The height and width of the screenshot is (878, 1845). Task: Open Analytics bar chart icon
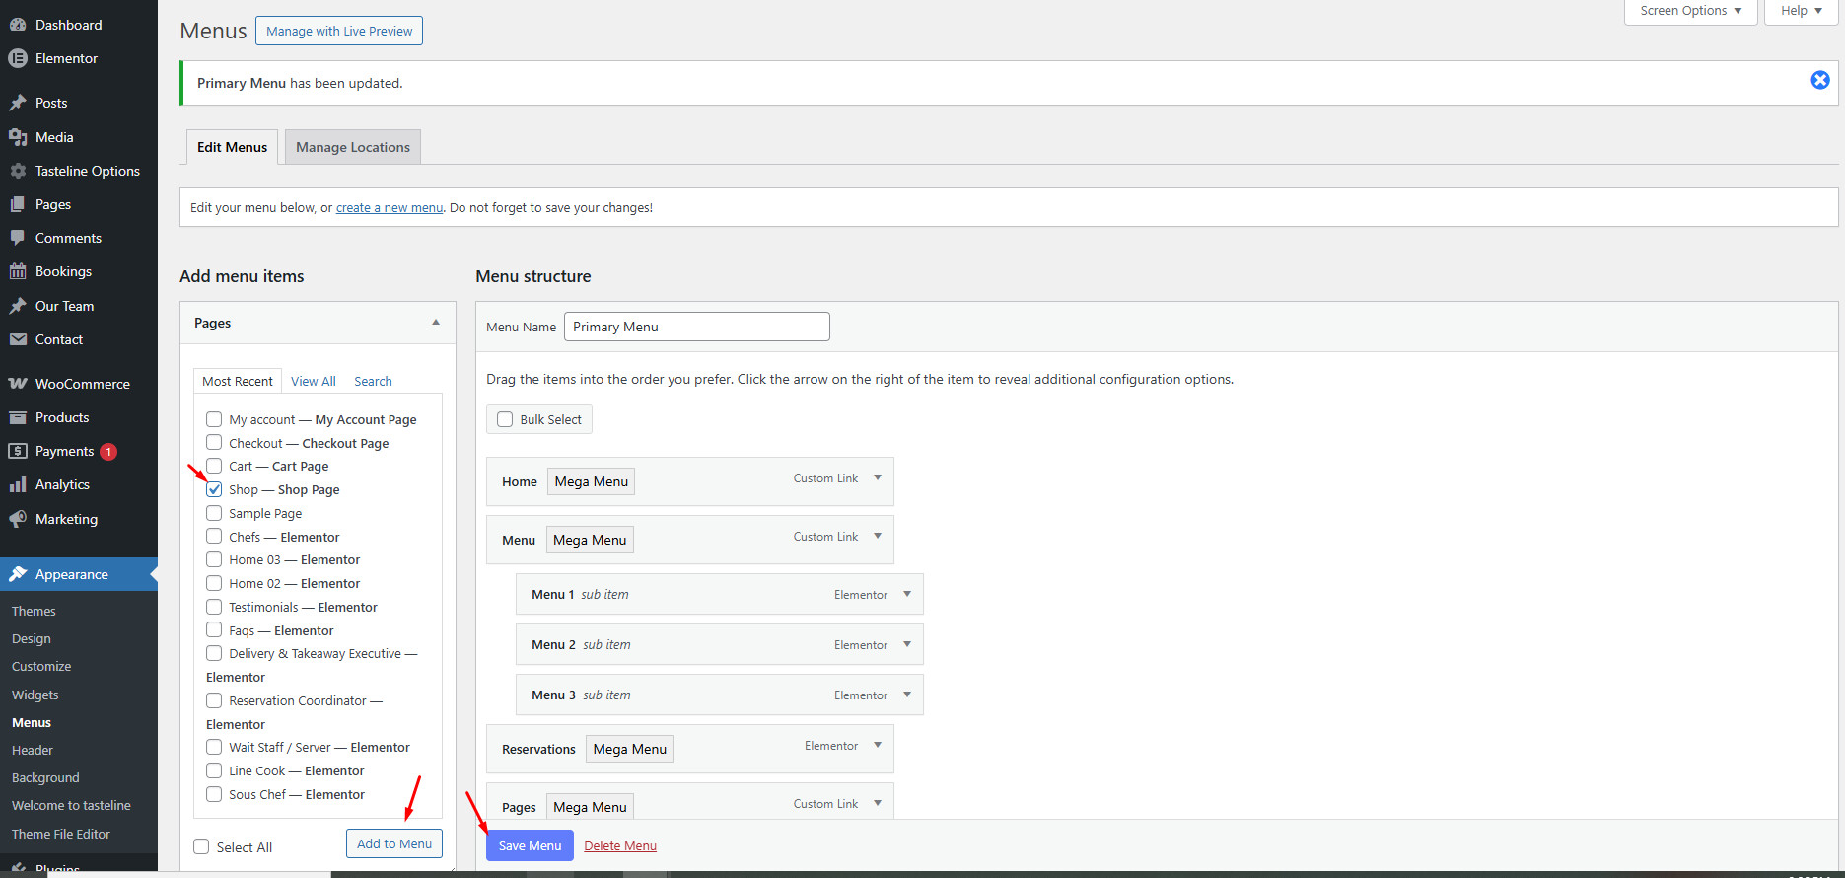click(18, 484)
